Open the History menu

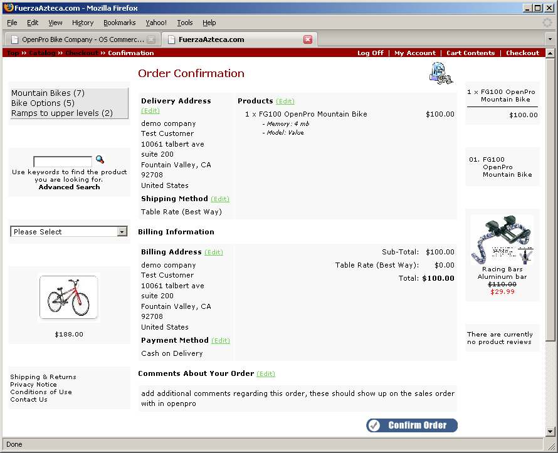point(83,23)
